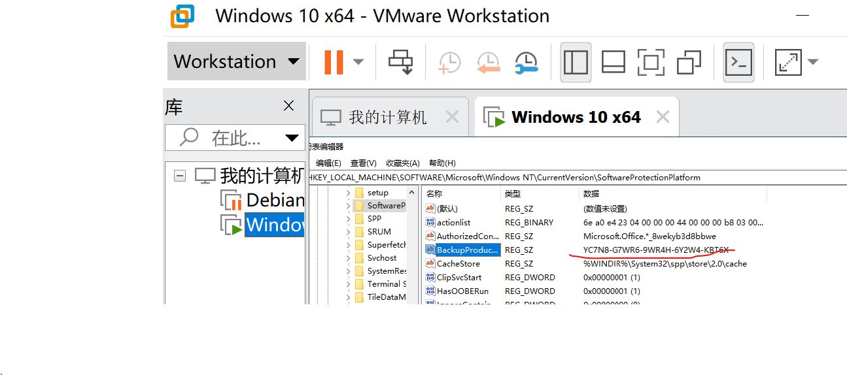Viewport: 847px width, 375px height.
Task: Click Take Snapshot clock-plus icon
Action: coord(449,62)
